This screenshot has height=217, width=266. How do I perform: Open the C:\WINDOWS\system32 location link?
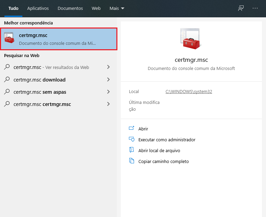pyautogui.click(x=189, y=92)
